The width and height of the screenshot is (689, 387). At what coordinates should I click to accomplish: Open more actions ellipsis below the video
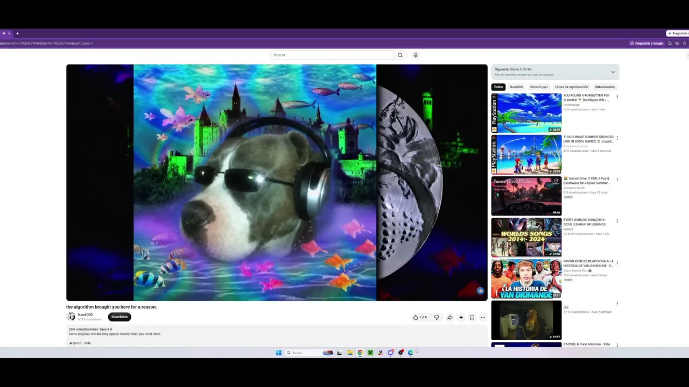point(483,317)
